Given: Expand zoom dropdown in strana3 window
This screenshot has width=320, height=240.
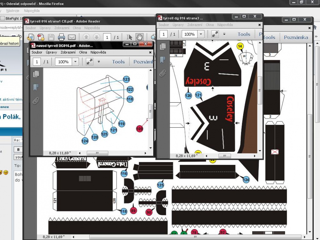Looking at the screenshot, I should pos(201,34).
